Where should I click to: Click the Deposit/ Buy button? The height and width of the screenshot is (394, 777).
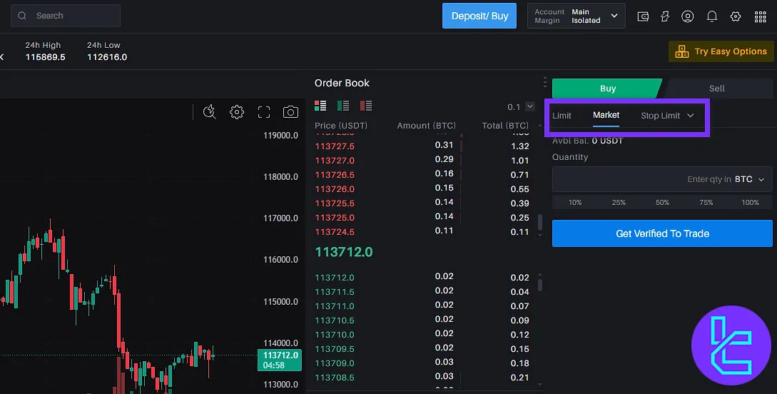(x=479, y=16)
